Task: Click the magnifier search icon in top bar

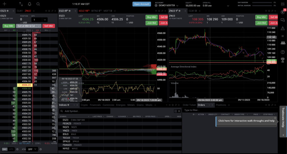Action: [38, 4]
